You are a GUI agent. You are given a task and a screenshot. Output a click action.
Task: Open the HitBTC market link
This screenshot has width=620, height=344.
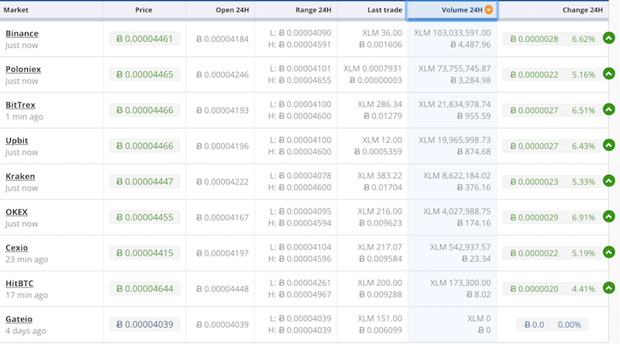click(19, 284)
